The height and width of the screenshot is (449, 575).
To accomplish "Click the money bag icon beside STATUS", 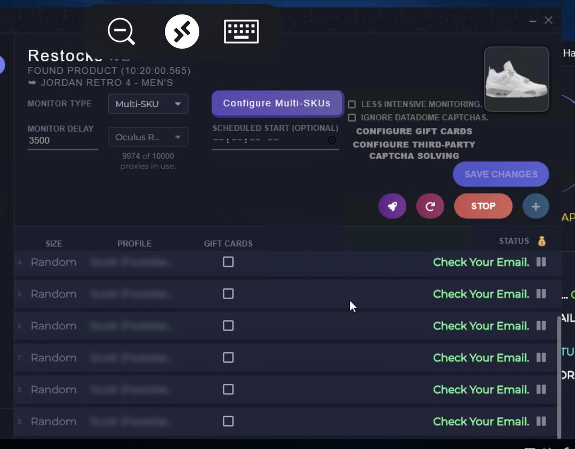I will [x=541, y=241].
